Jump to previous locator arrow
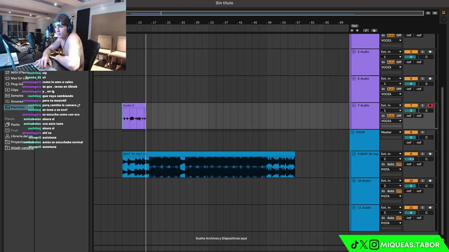This screenshot has height=252, width=449. 352,30
